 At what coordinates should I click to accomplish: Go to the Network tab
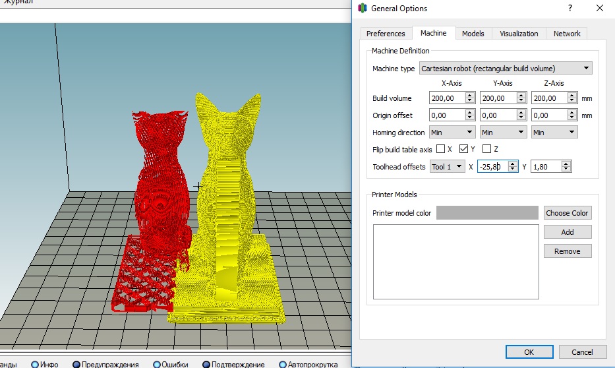[567, 34]
